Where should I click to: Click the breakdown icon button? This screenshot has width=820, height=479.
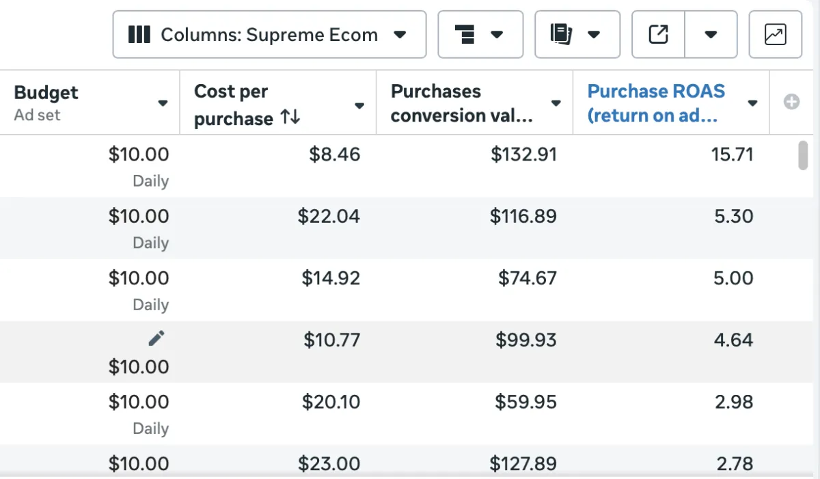(480, 34)
